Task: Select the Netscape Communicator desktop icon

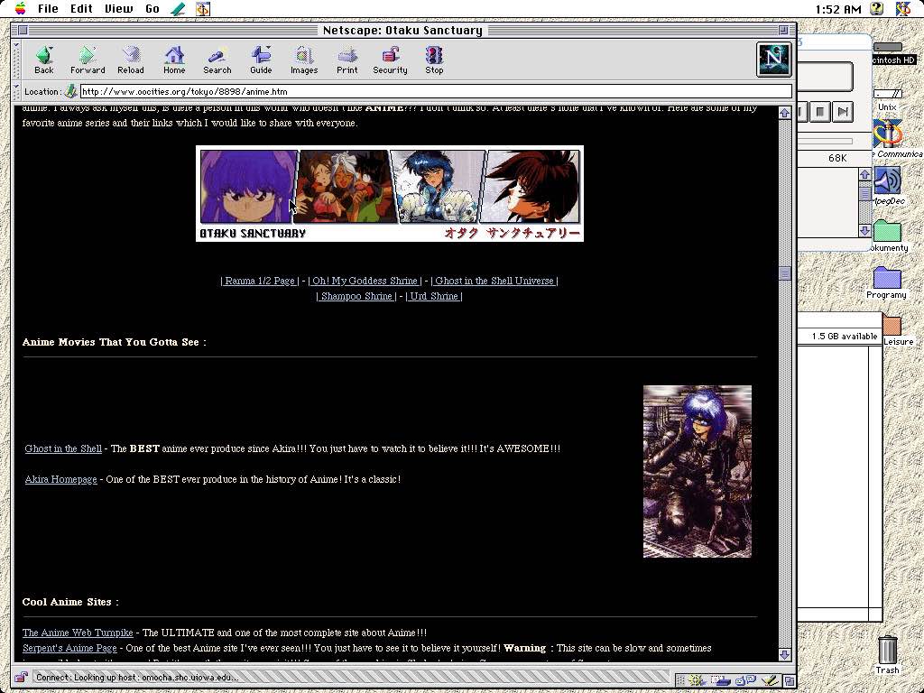Action: tap(891, 138)
